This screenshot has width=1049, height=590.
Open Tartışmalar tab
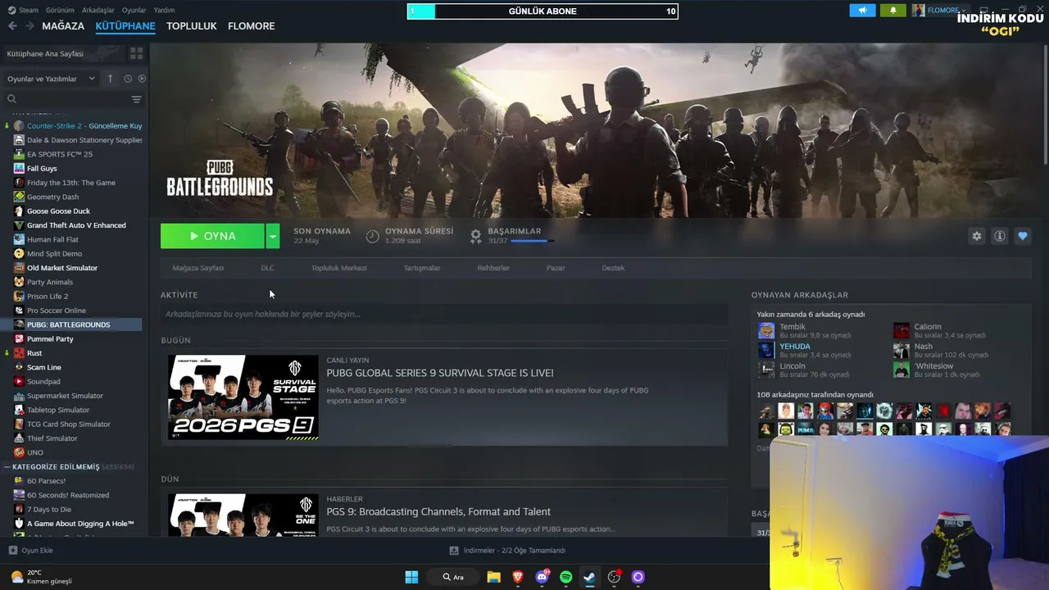click(422, 268)
